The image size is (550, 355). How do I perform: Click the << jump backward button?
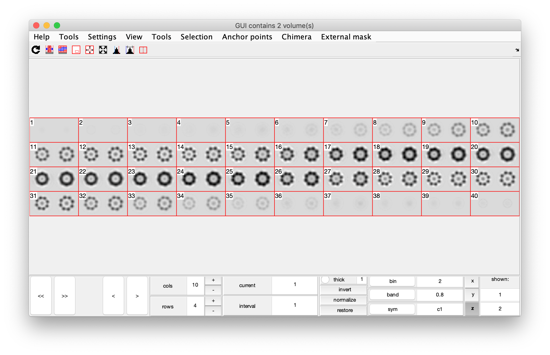click(41, 296)
